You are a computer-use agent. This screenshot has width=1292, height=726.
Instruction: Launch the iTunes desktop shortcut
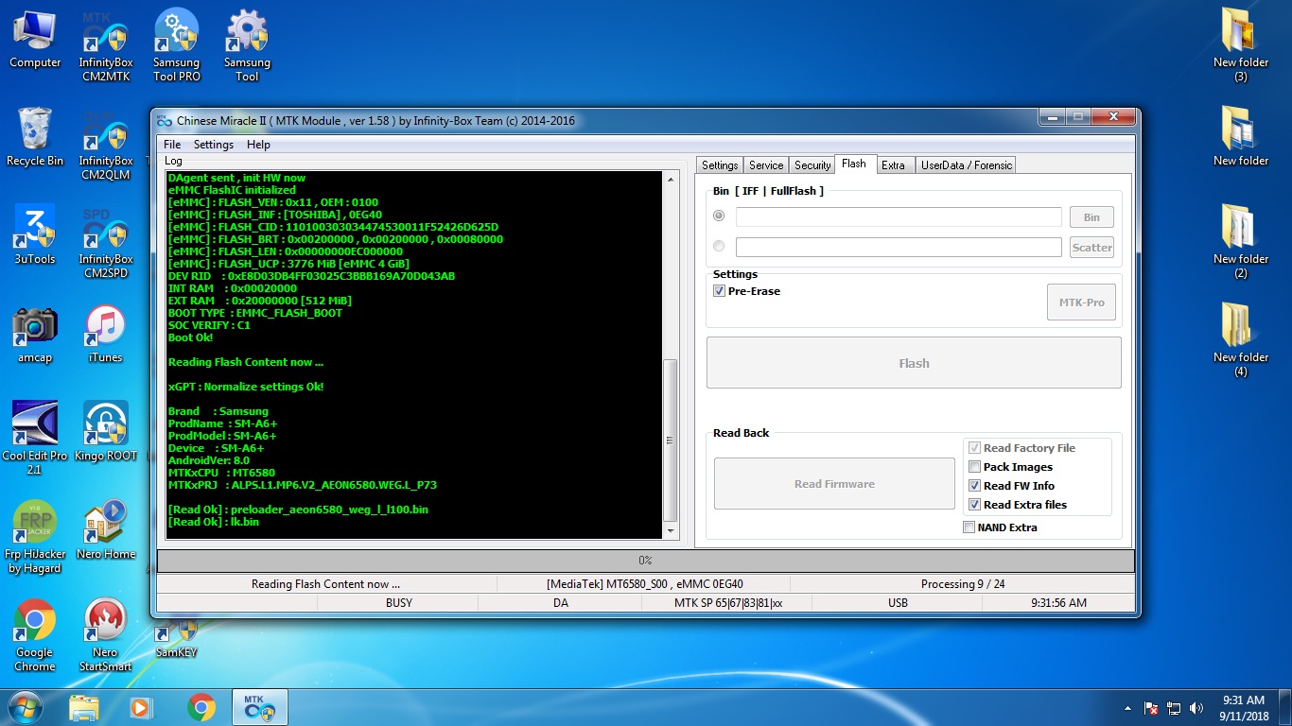(105, 333)
